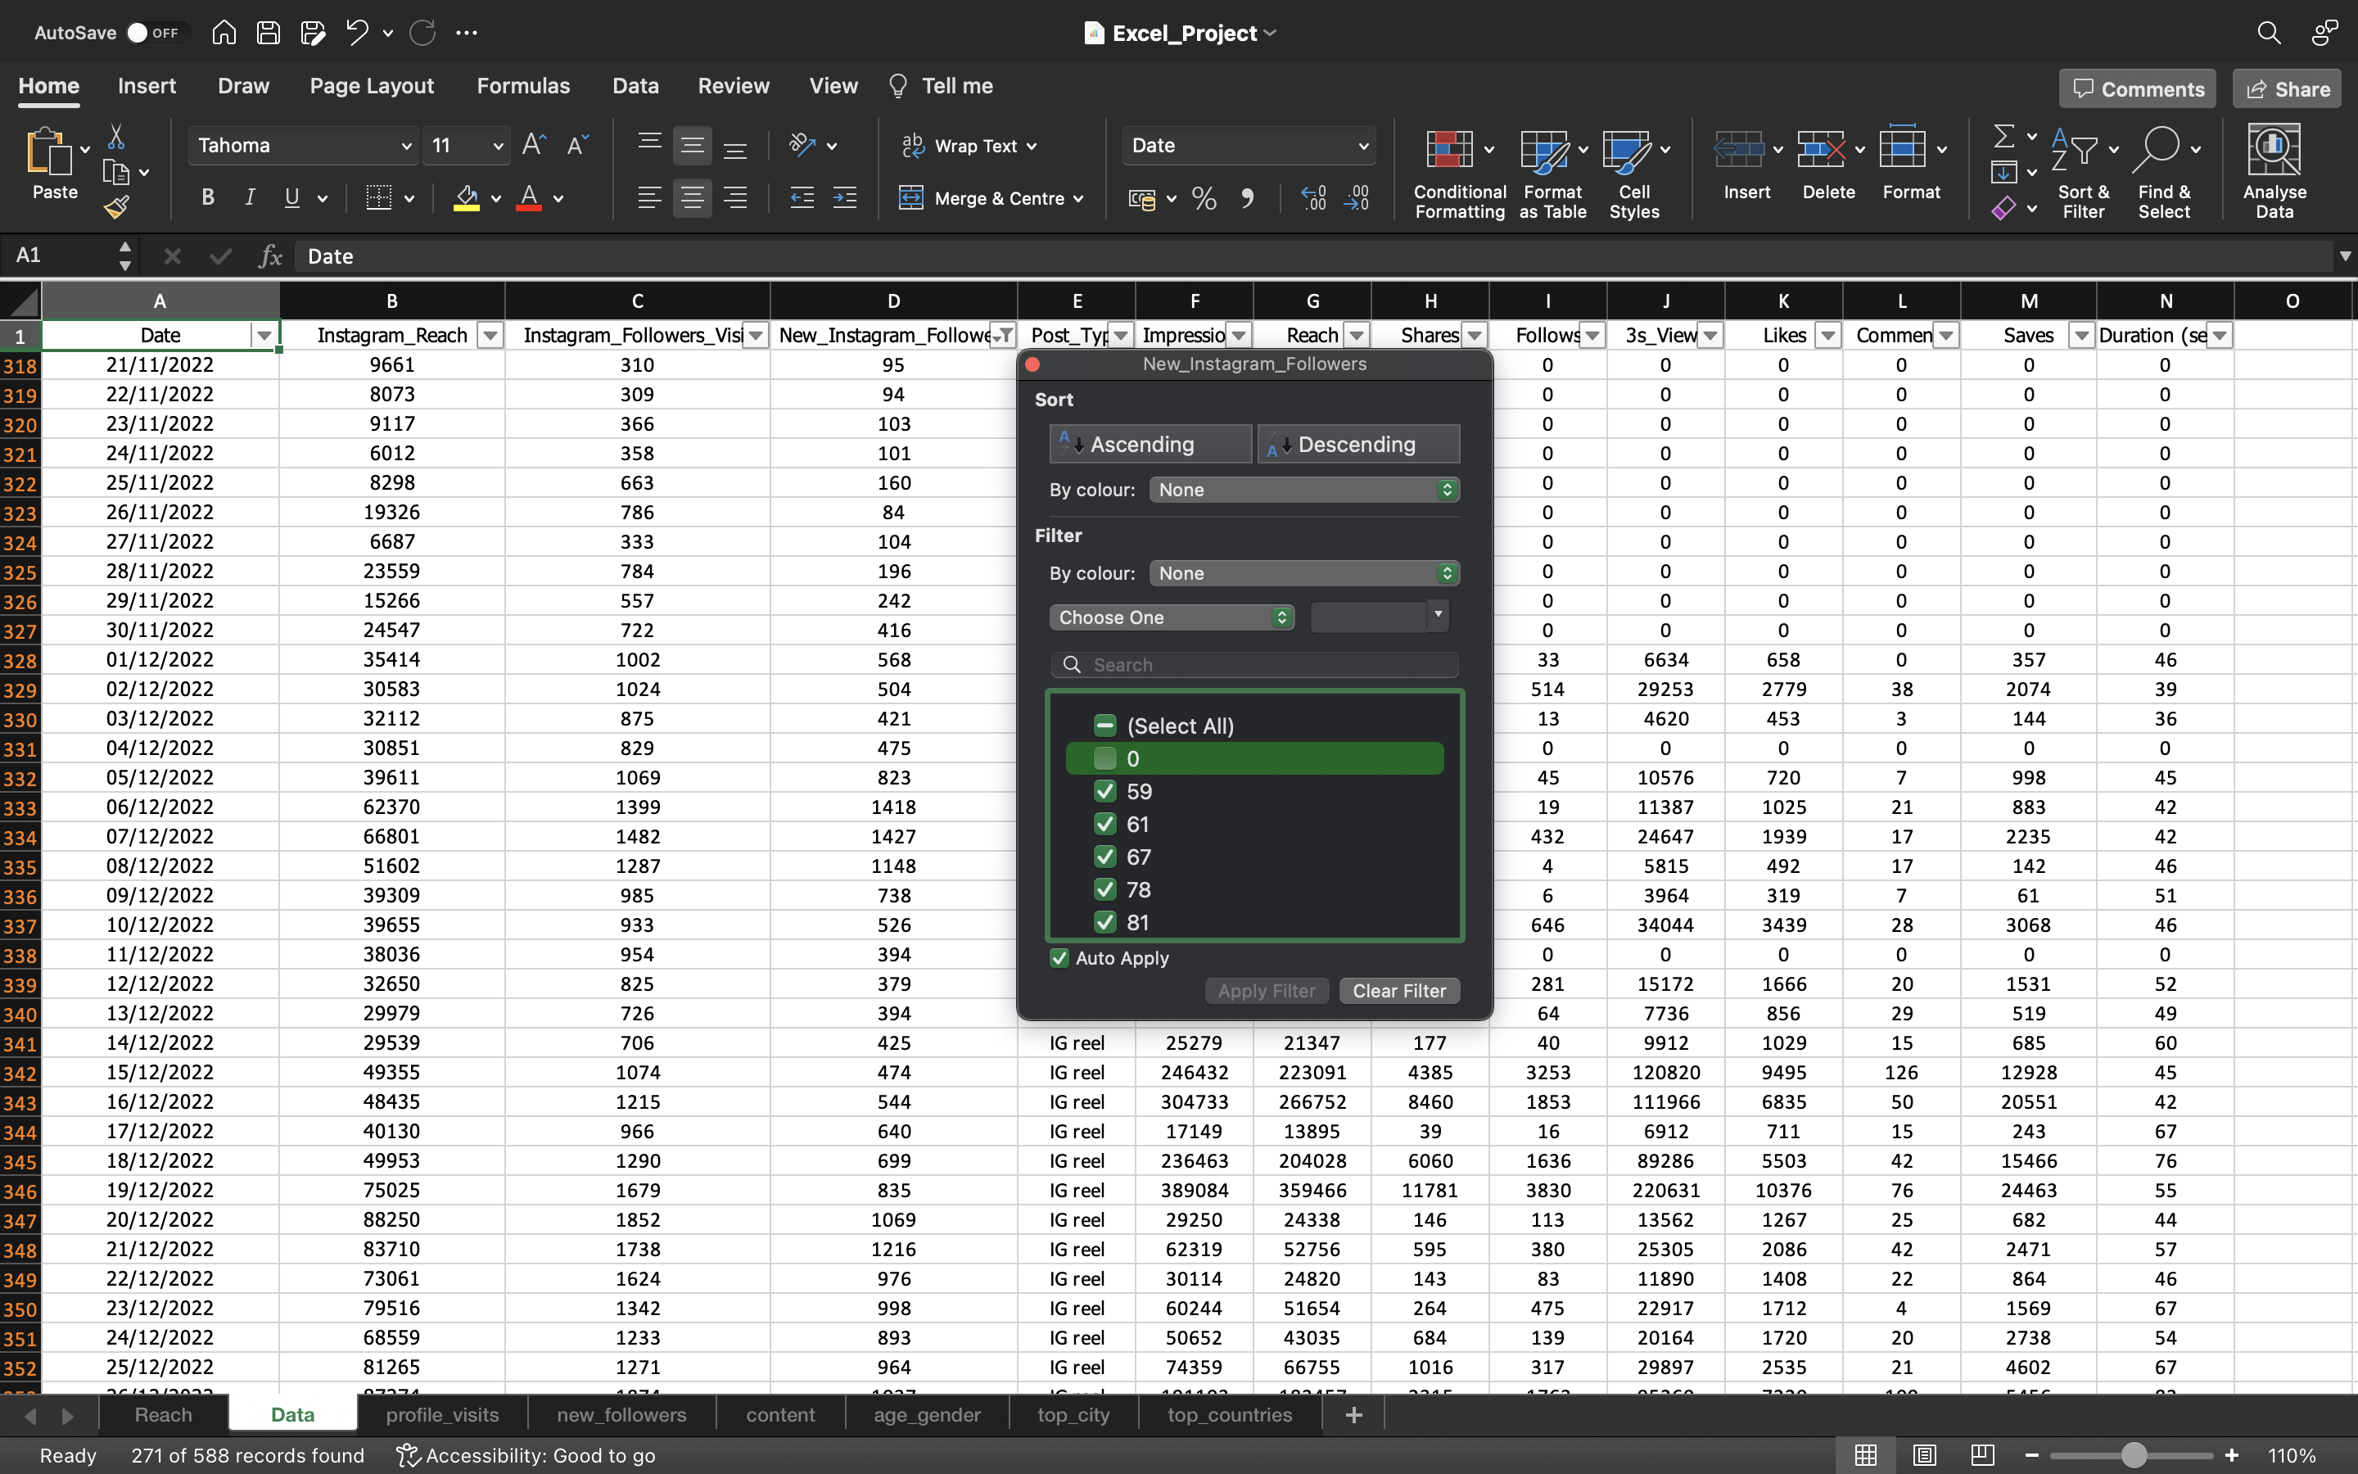Uncheck the 78 value checkbox

coord(1104,889)
